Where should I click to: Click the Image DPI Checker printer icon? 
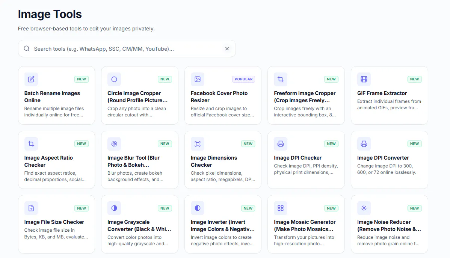coord(281,144)
